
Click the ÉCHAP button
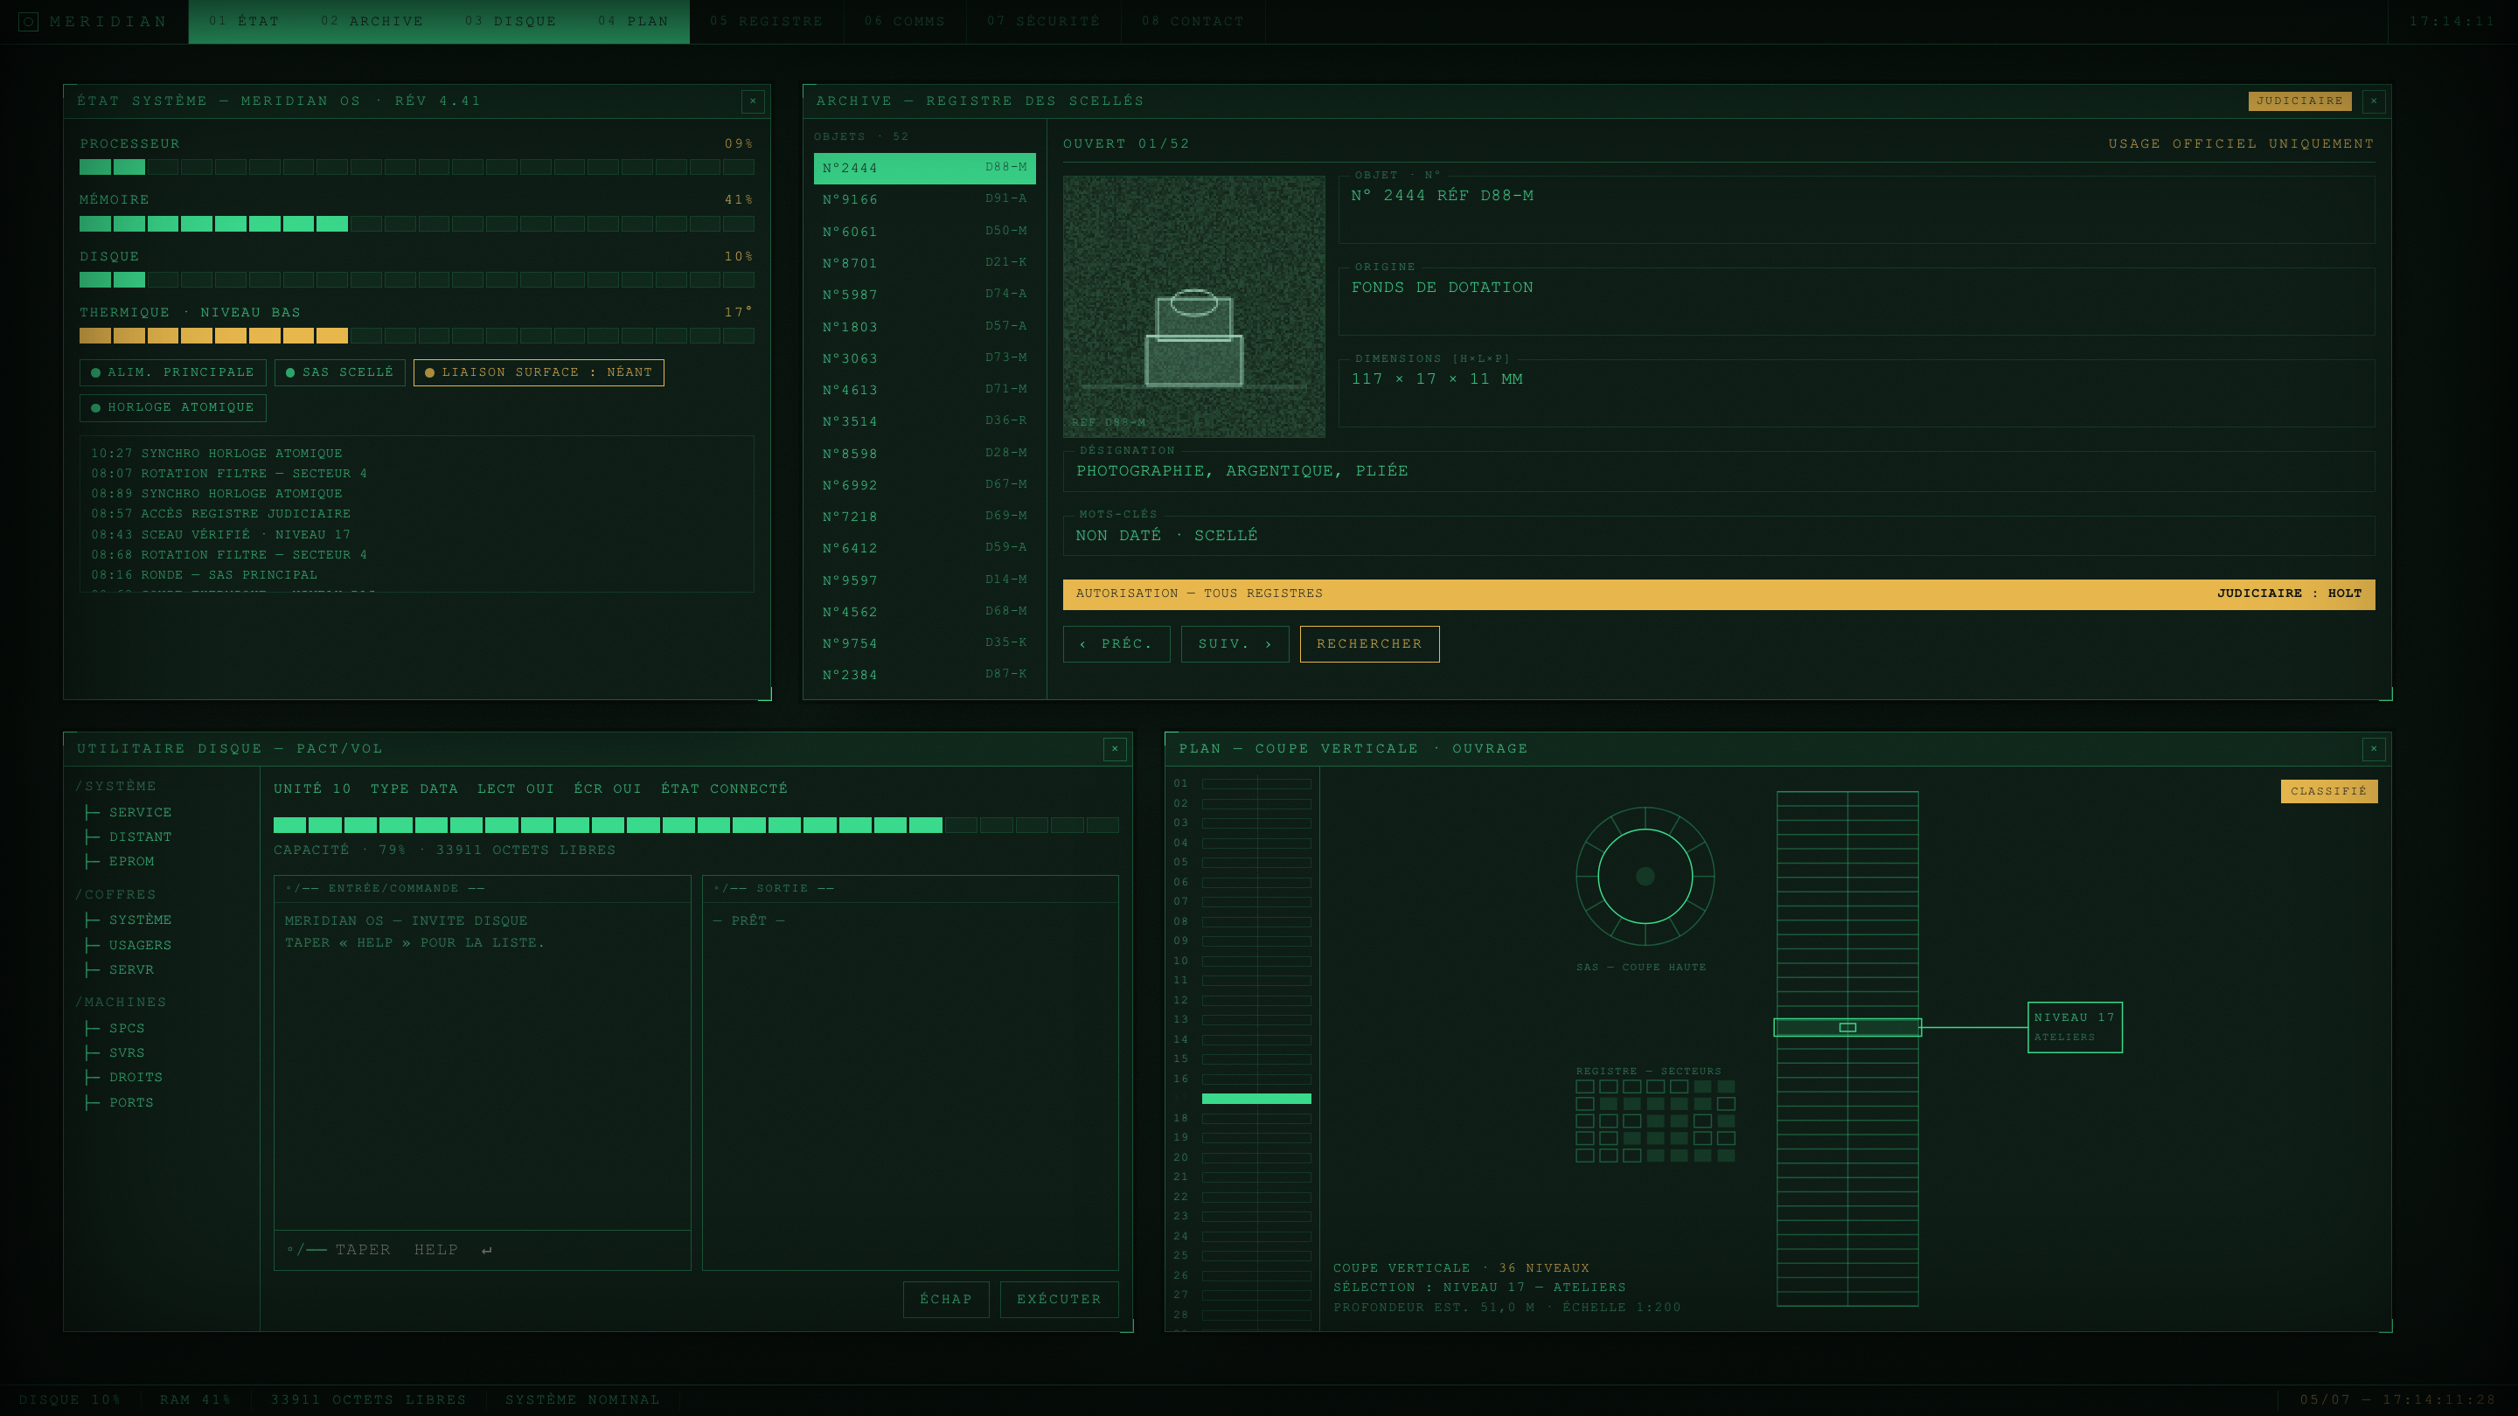[945, 1300]
